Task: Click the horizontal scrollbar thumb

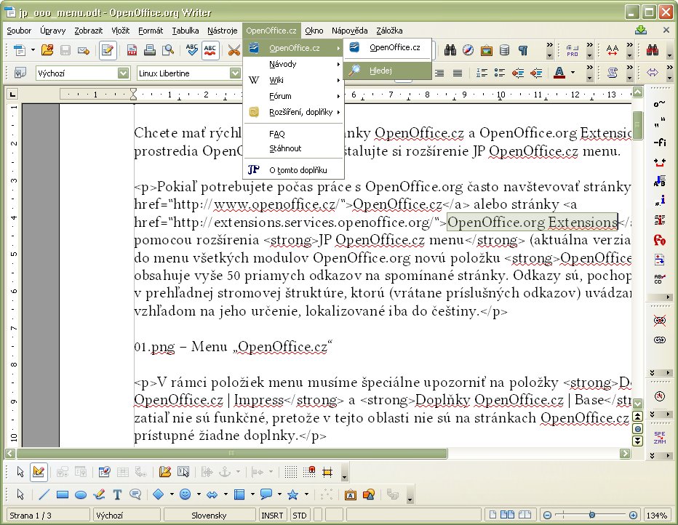Action: [x=232, y=453]
